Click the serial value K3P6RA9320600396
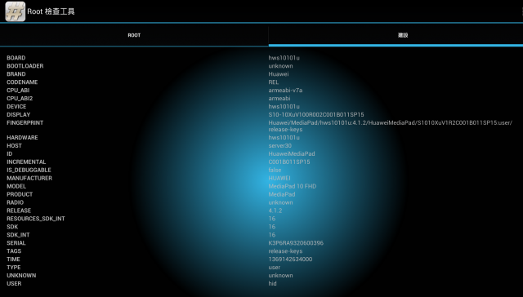The width and height of the screenshot is (523, 297). (296, 243)
